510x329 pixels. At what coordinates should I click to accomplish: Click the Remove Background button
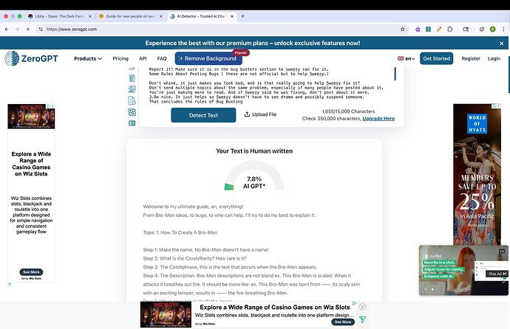(208, 58)
